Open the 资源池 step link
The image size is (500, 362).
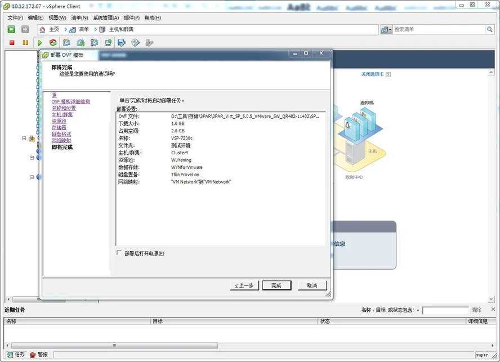pyautogui.click(x=59, y=121)
